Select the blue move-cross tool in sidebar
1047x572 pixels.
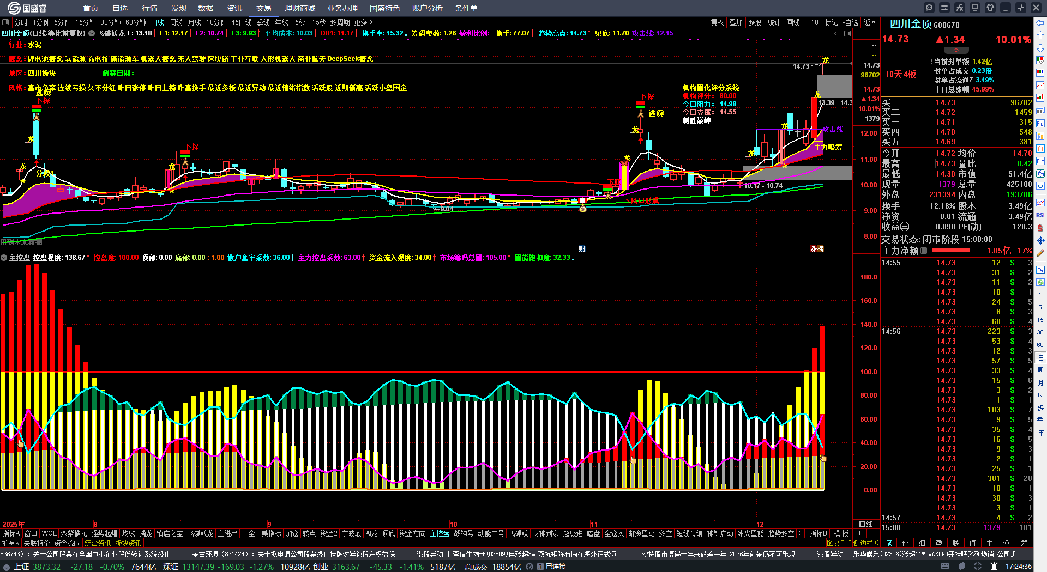tap(1040, 240)
